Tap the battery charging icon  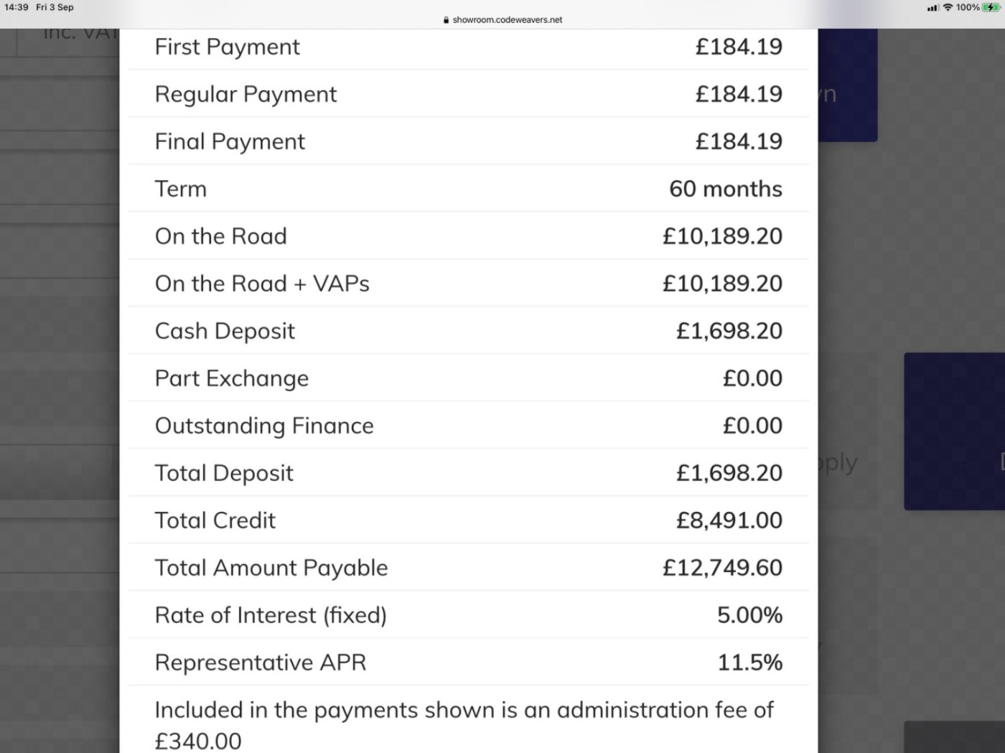(x=991, y=7)
